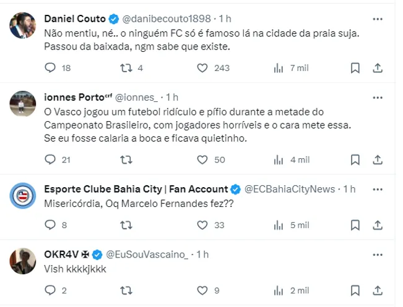Share the OKR4V tweet

(377, 290)
